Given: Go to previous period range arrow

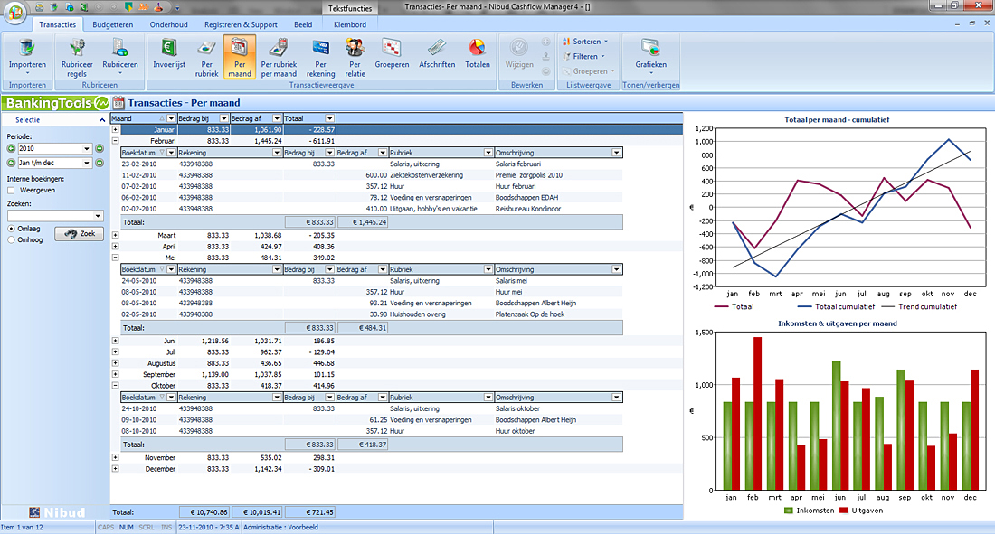Looking at the screenshot, I should pyautogui.click(x=11, y=163).
